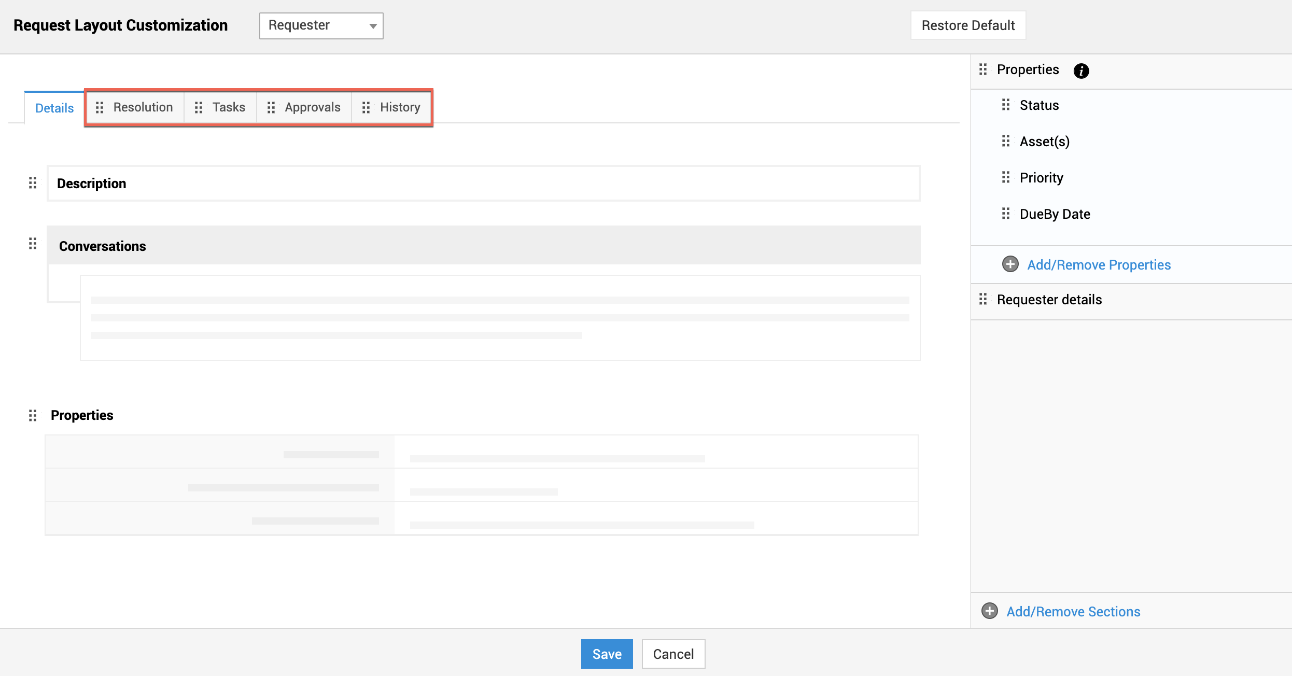Image resolution: width=1292 pixels, height=676 pixels.
Task: Click the Requester dropdown arrow
Action: point(373,26)
